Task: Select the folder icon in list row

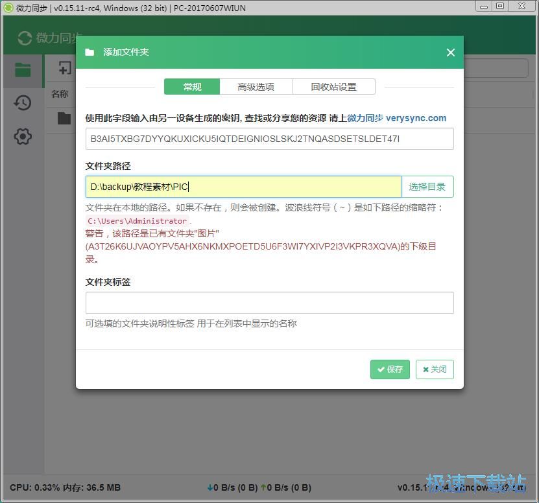Action: tap(64, 119)
